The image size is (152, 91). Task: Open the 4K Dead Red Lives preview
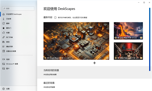tap(128, 51)
